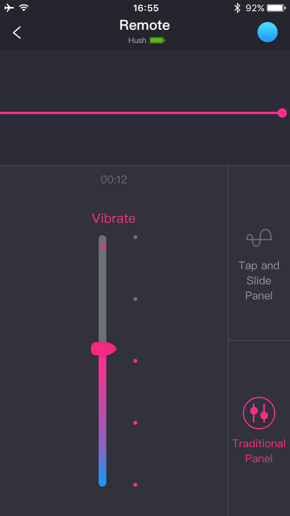
Task: Tap the lightning bolt at slider top
Action: tap(102, 246)
